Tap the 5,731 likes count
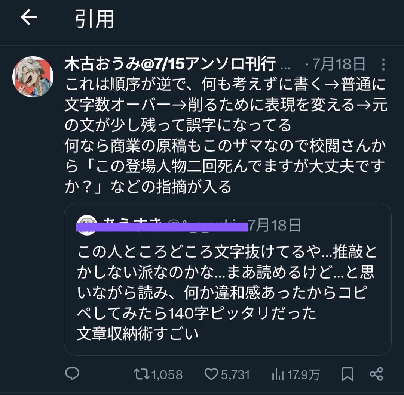404x395 pixels. point(235,374)
